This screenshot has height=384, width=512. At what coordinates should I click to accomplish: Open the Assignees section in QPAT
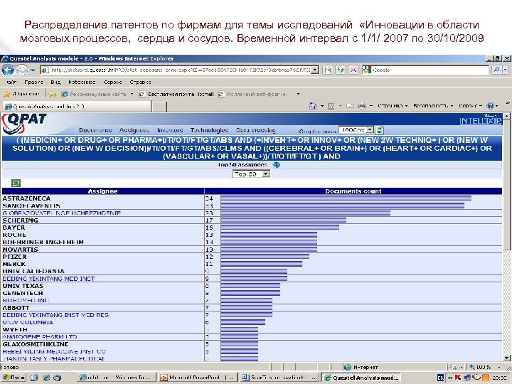coord(134,130)
